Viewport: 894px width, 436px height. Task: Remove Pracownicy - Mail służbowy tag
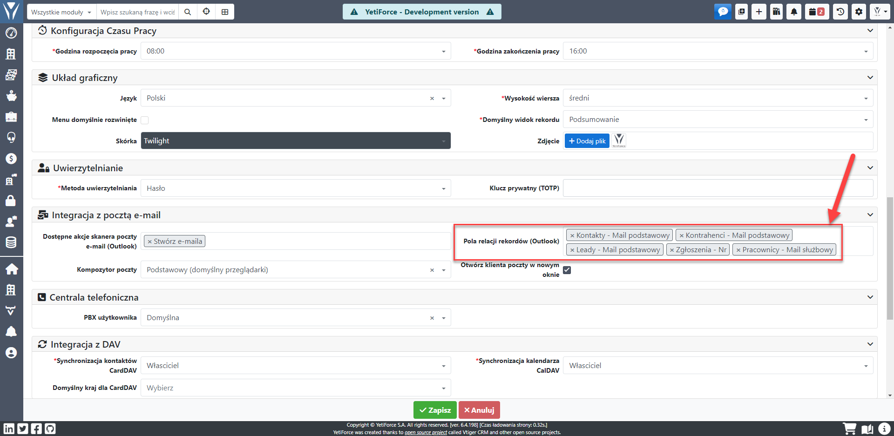coord(738,250)
